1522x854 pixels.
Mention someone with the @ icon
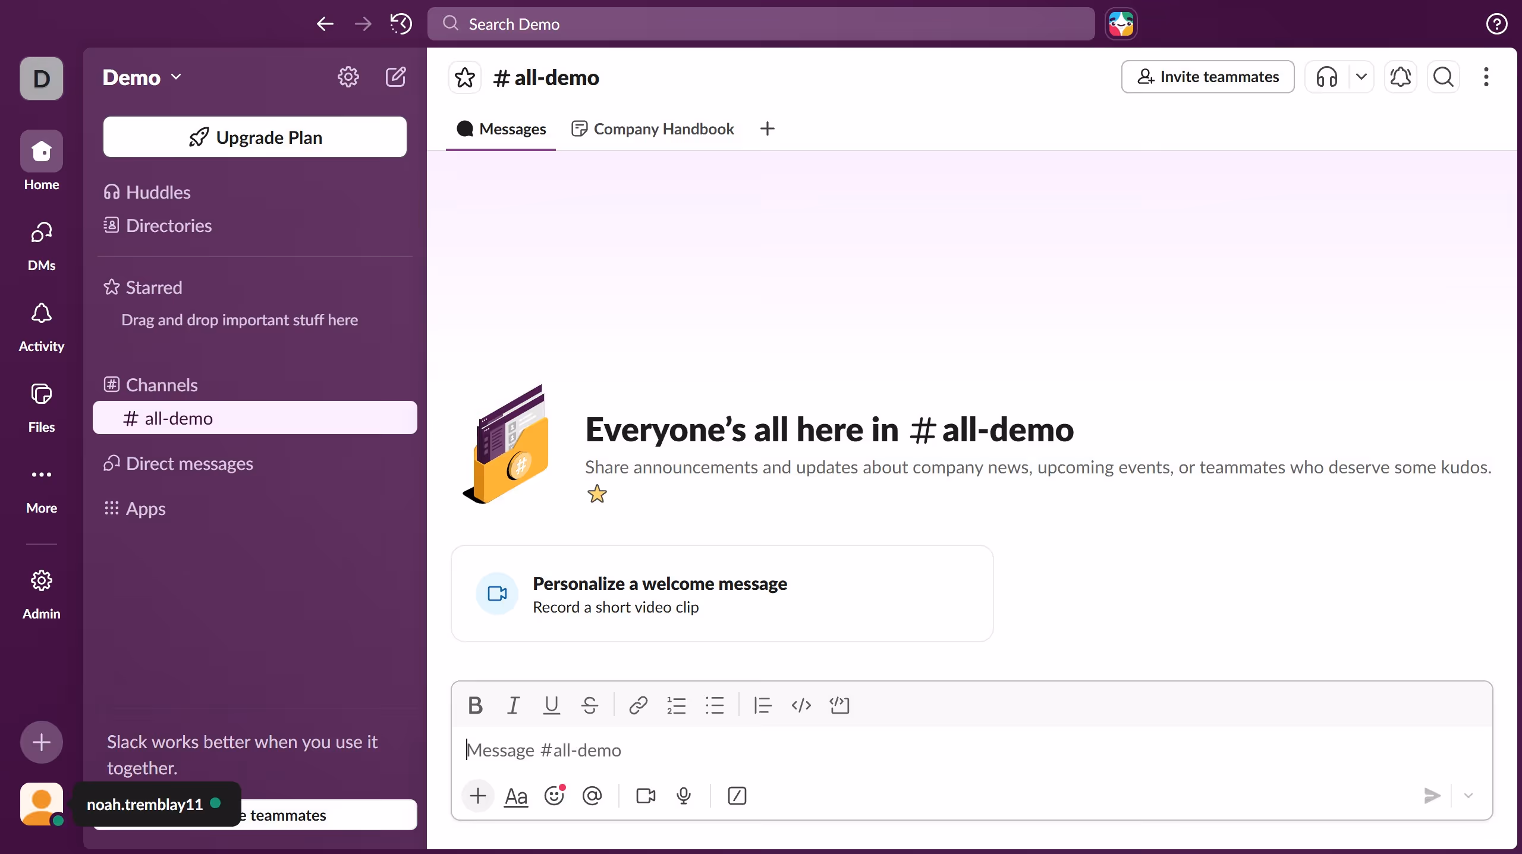click(592, 796)
